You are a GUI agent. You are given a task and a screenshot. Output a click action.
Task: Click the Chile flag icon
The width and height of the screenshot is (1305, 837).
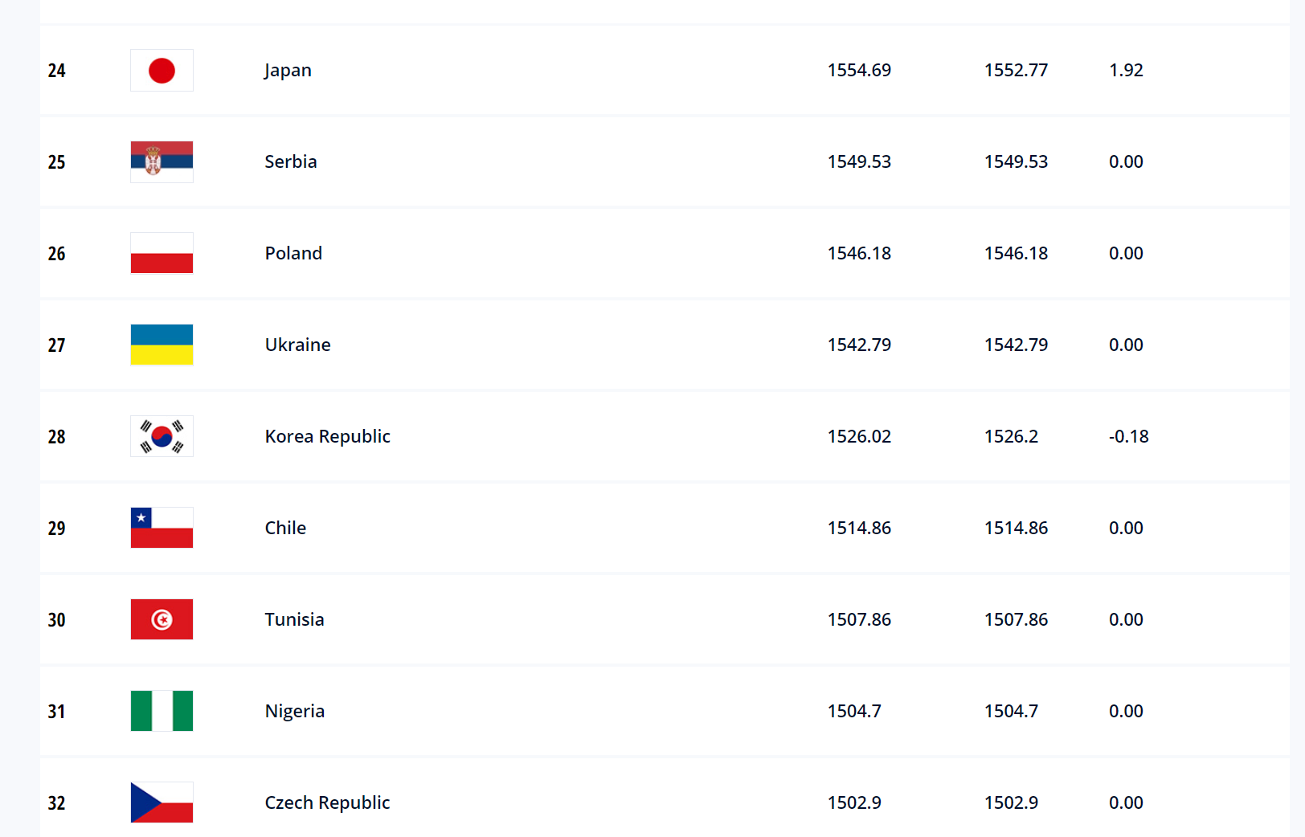click(x=162, y=528)
